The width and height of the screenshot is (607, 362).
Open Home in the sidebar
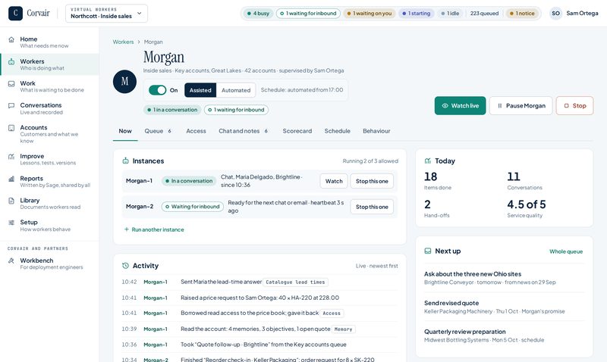click(x=49, y=42)
